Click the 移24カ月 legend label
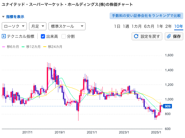This screenshot has height=138, width=185. coord(55,47)
